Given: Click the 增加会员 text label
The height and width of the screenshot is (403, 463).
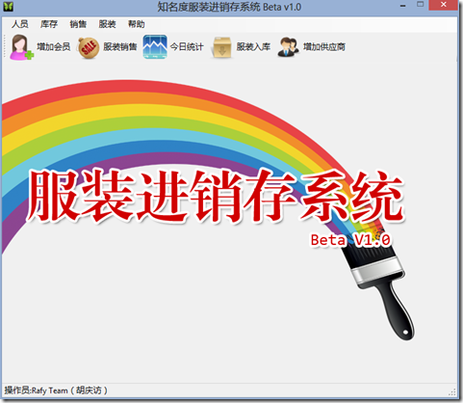Looking at the screenshot, I should tap(54, 47).
